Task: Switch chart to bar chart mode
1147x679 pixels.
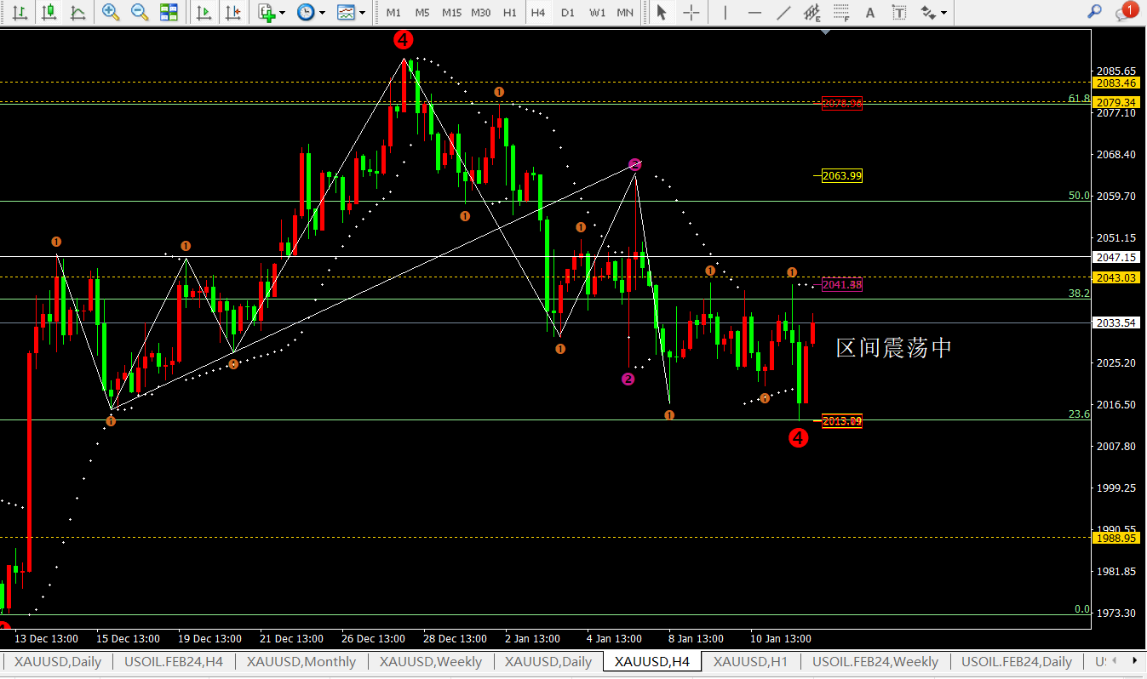Action: tap(21, 12)
